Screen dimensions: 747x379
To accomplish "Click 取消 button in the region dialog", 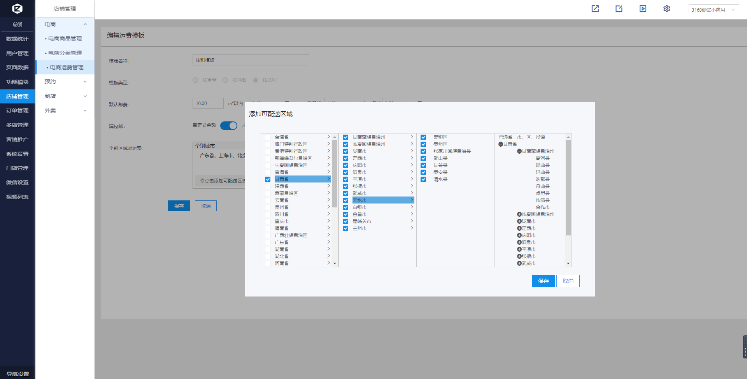I will (x=568, y=281).
